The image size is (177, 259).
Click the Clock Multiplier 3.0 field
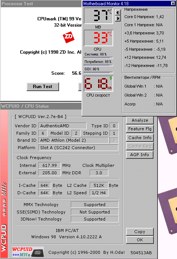pos(99,173)
